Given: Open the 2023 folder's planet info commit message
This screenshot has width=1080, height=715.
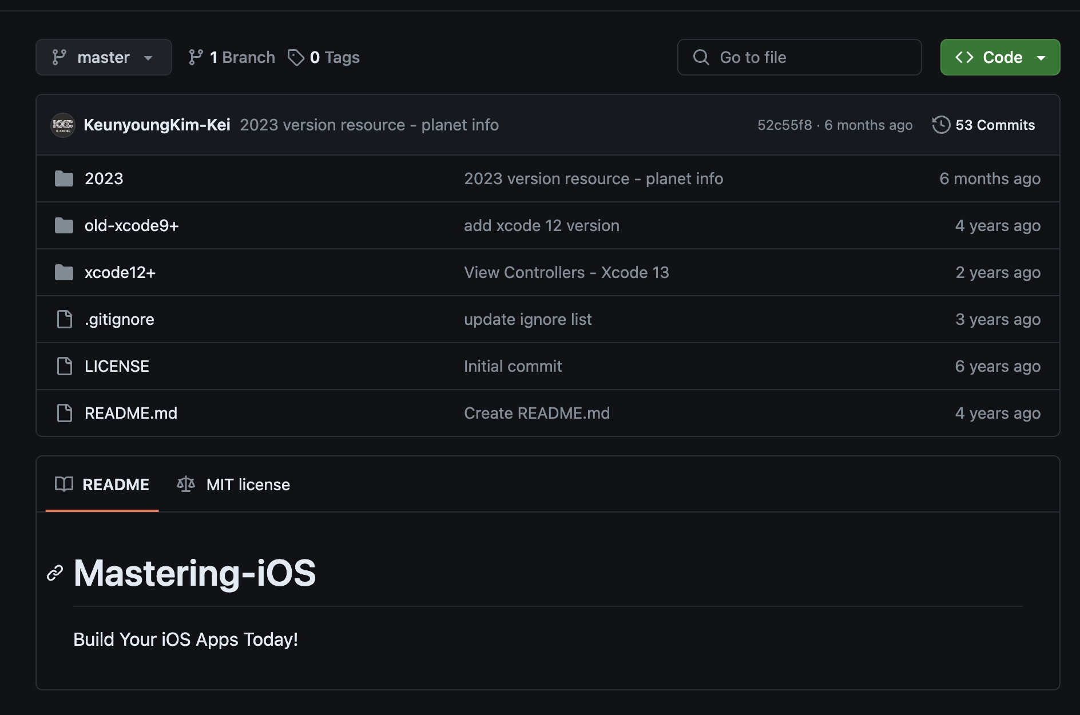Looking at the screenshot, I should pos(594,178).
